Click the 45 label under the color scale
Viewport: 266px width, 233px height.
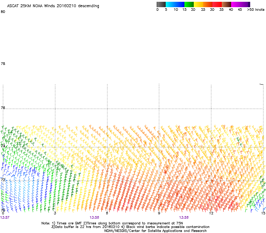[x=240, y=10]
